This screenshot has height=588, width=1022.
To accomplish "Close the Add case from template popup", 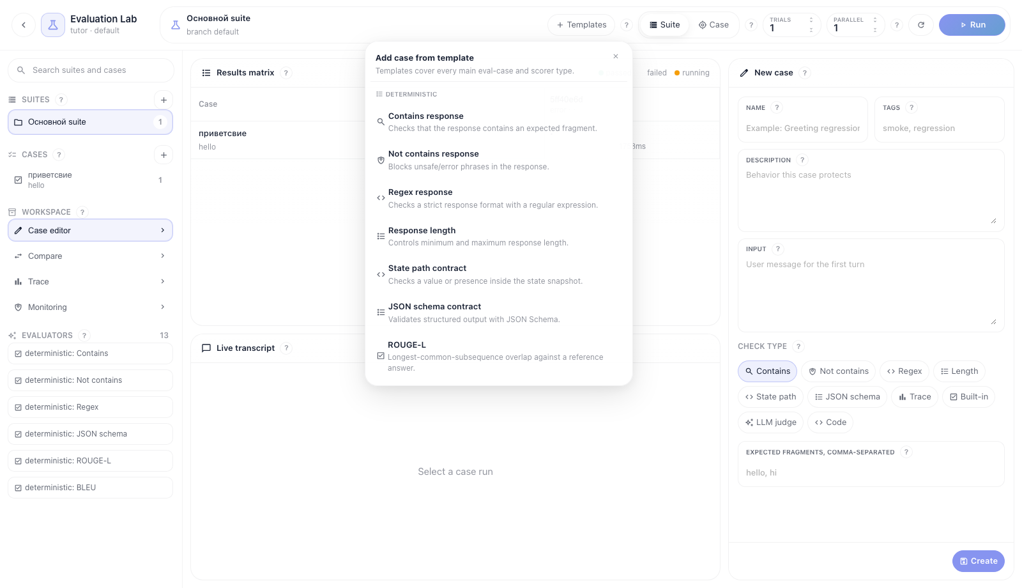I will [x=616, y=56].
